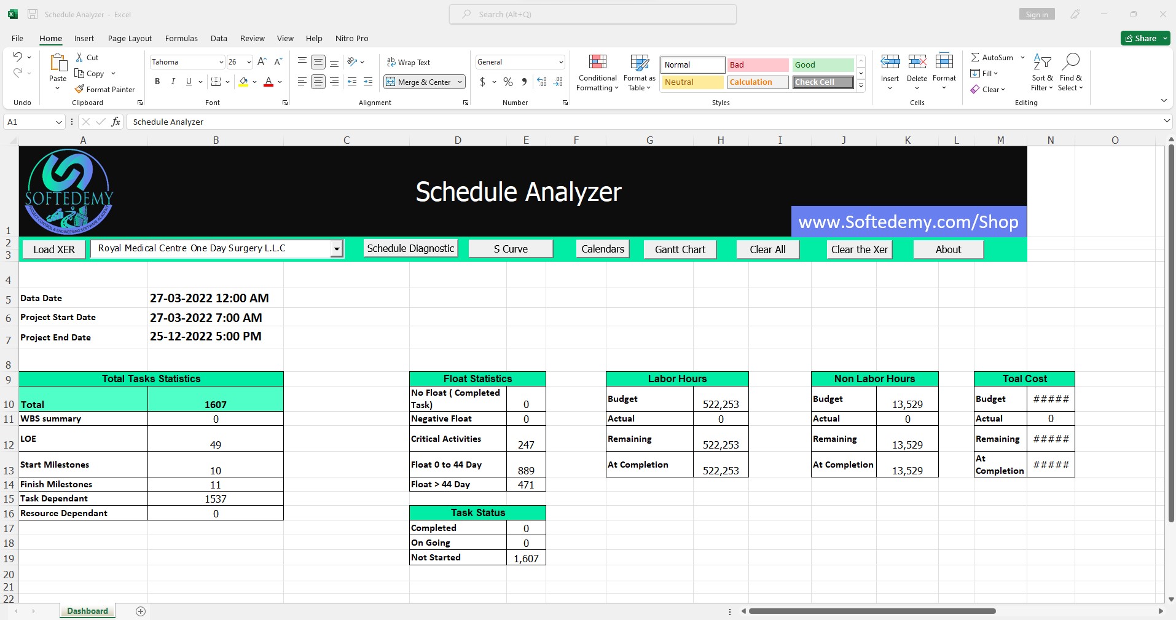Click the Schedule Diagnostic button
The height and width of the screenshot is (620, 1176).
pyautogui.click(x=410, y=248)
